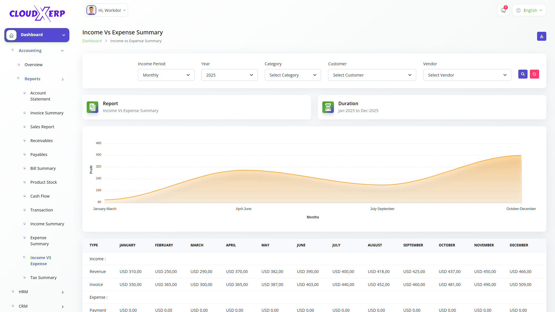Open the Select Category dropdown
The width and height of the screenshot is (555, 312).
click(x=293, y=75)
